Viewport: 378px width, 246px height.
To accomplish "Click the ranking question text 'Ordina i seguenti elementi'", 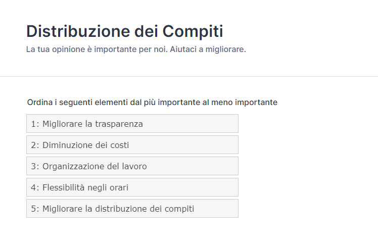I will click(x=152, y=103).
